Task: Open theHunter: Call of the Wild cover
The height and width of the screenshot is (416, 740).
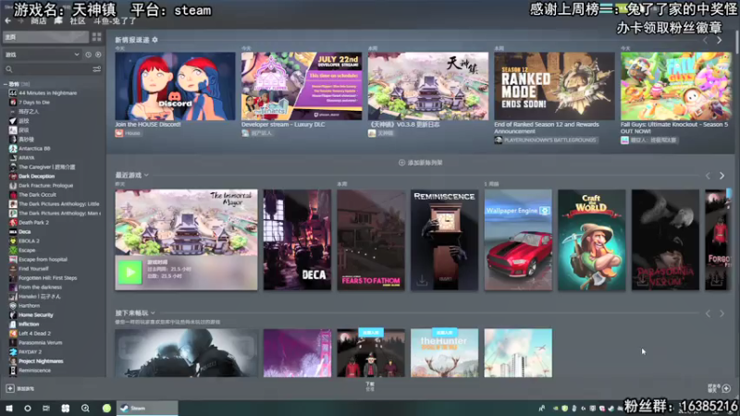Action: [x=444, y=353]
